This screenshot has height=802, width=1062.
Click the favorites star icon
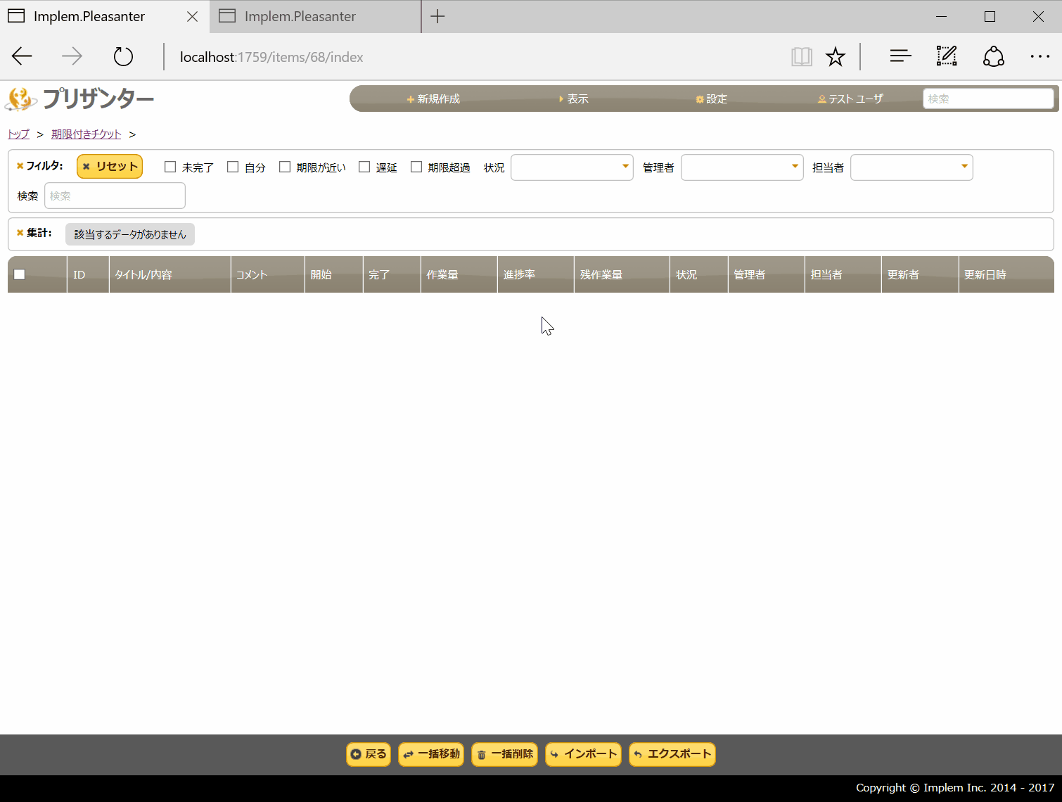(835, 57)
